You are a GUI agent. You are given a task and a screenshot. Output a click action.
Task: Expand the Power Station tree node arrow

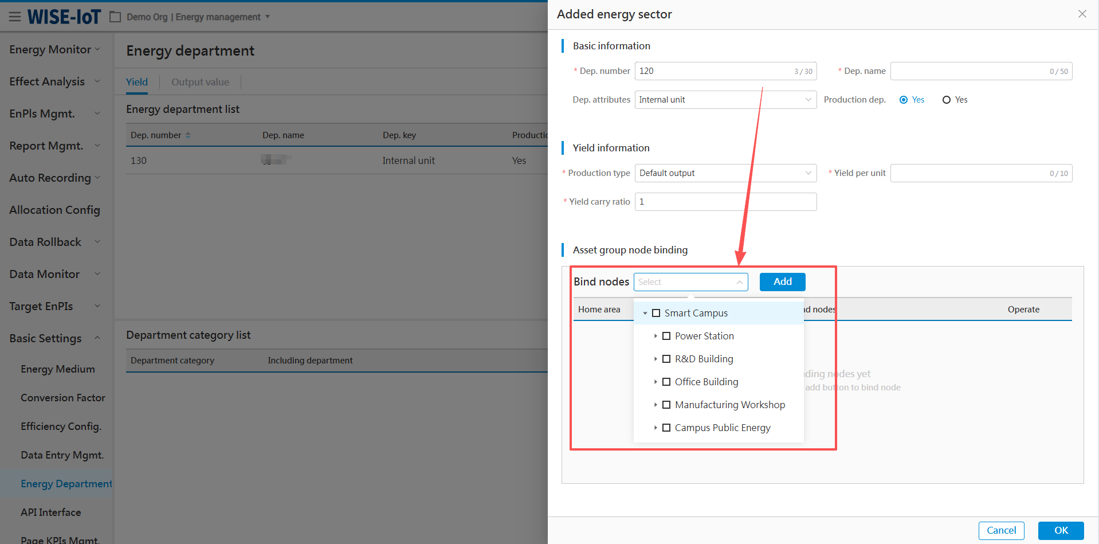[656, 336]
